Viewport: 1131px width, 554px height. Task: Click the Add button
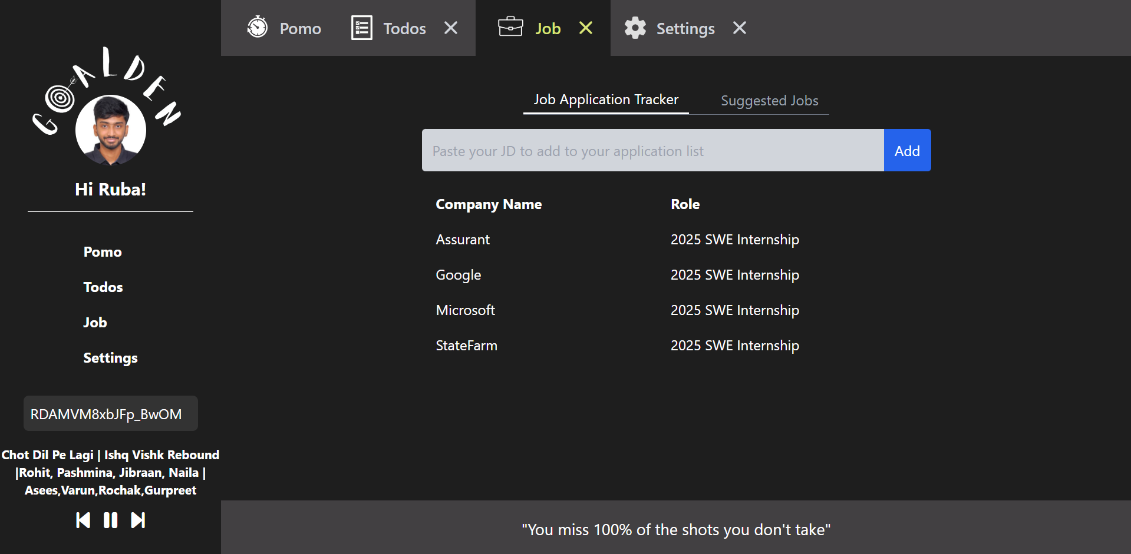click(907, 150)
